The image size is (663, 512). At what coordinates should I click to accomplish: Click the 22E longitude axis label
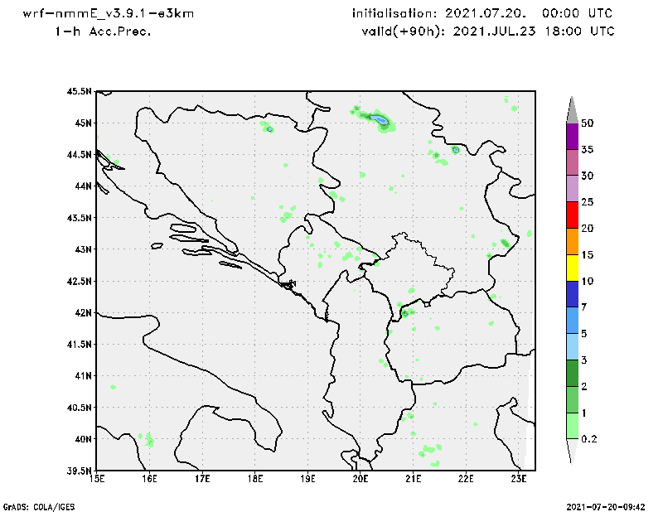tap(466, 479)
